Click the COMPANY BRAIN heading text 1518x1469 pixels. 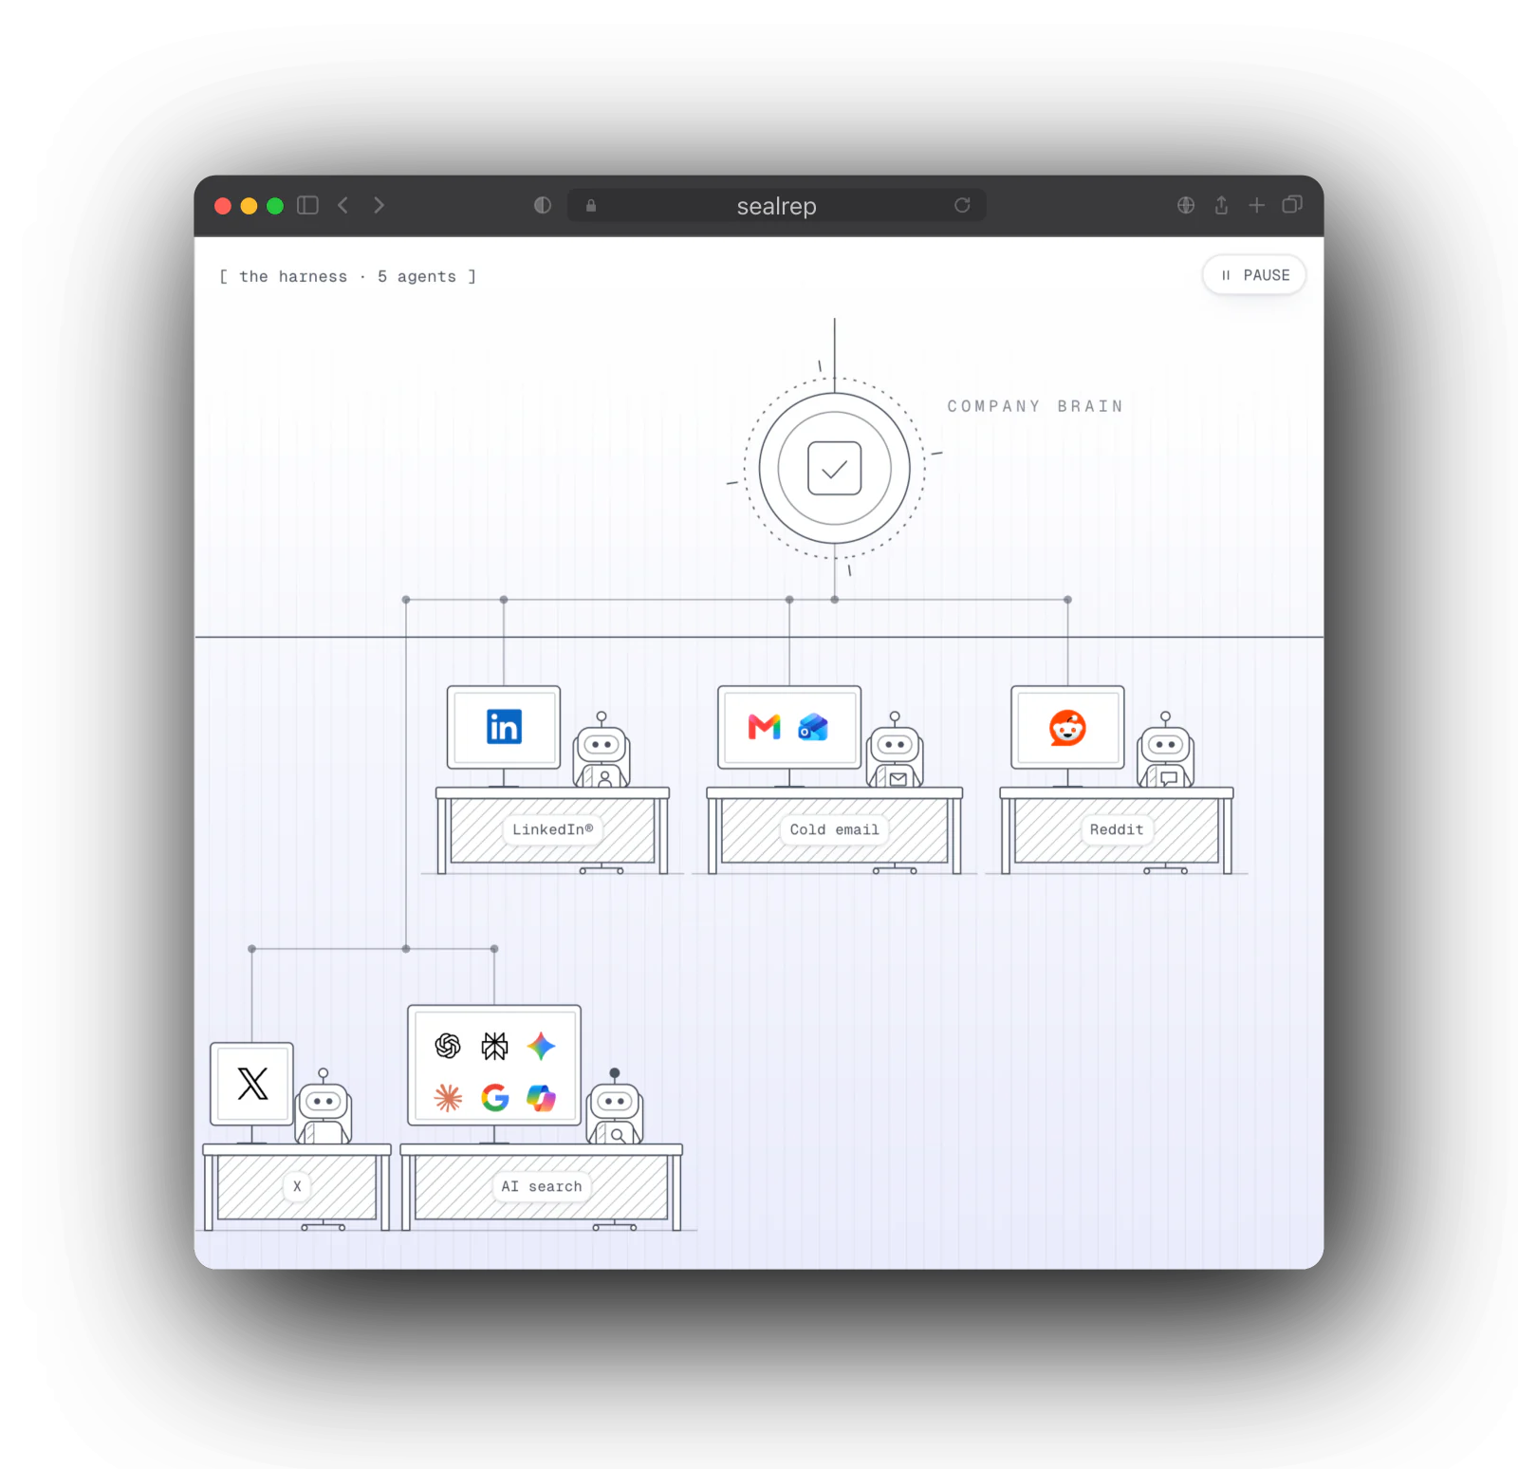pyautogui.click(x=1035, y=406)
